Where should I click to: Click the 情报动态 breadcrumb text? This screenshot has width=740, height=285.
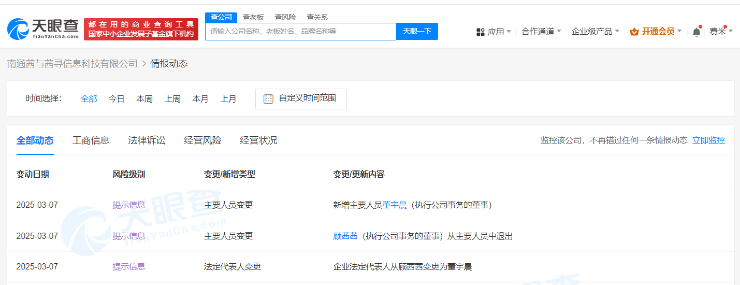point(169,64)
